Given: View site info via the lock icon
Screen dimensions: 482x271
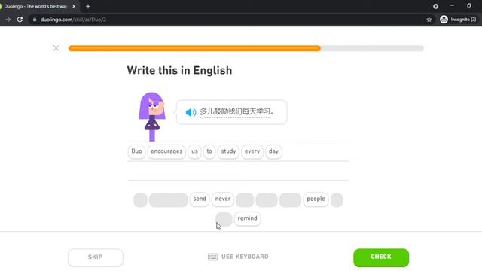Looking at the screenshot, I should click(x=35, y=20).
